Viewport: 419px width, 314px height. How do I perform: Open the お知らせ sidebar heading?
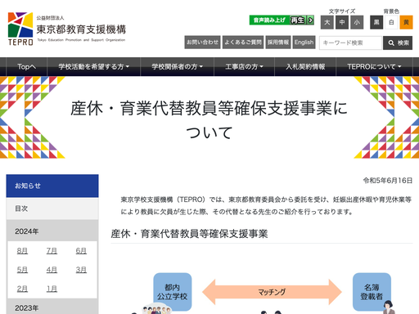pyautogui.click(x=52, y=186)
